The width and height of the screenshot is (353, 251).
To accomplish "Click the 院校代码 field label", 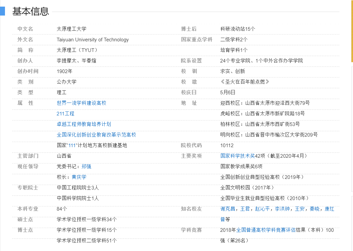I will 191,145.
